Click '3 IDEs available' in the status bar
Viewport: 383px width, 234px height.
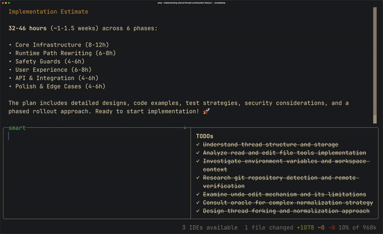(210, 227)
